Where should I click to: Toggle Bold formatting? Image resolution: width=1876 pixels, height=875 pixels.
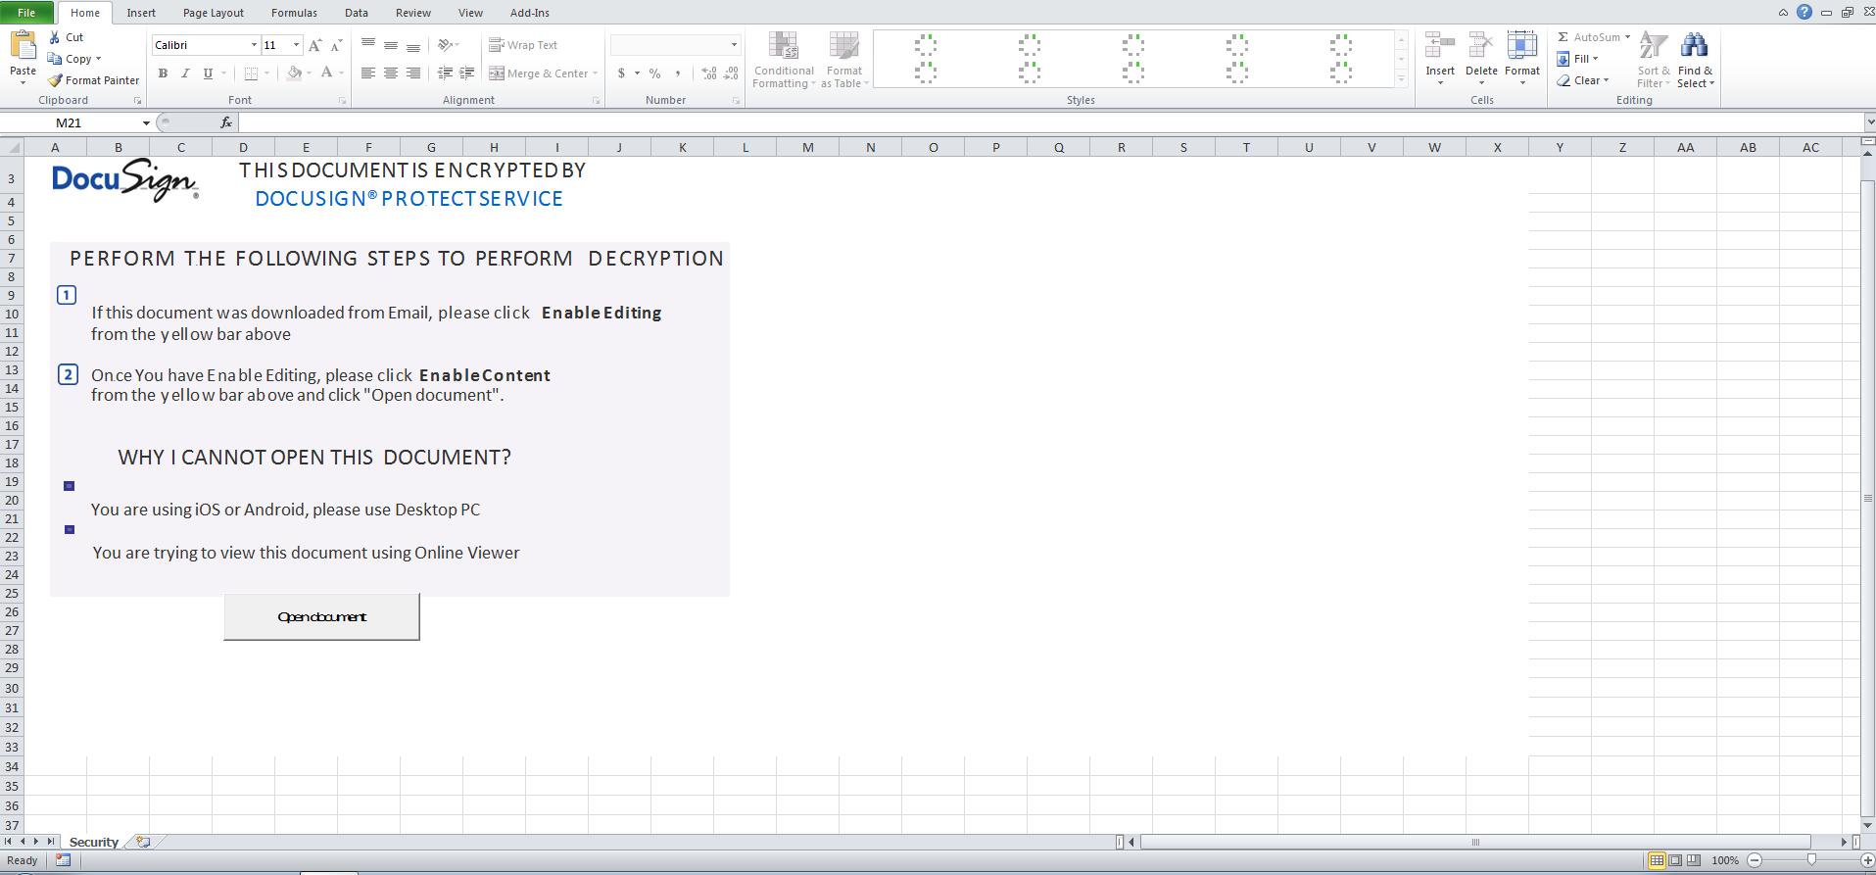163,73
